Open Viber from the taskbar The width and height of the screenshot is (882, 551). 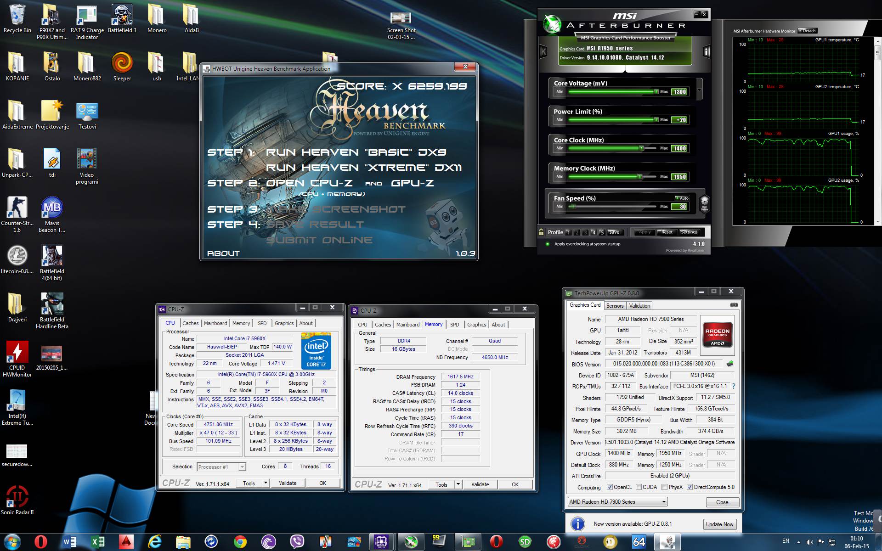point(297,542)
